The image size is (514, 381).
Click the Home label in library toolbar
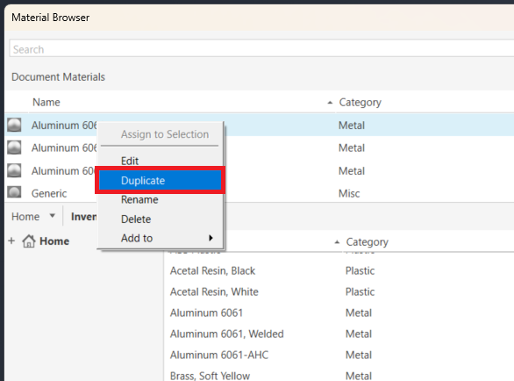pyautogui.click(x=25, y=217)
